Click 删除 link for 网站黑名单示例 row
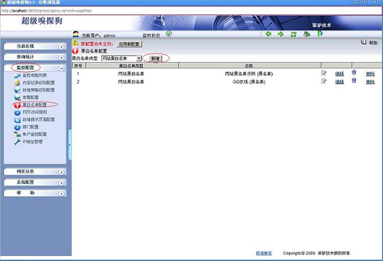 (370, 74)
